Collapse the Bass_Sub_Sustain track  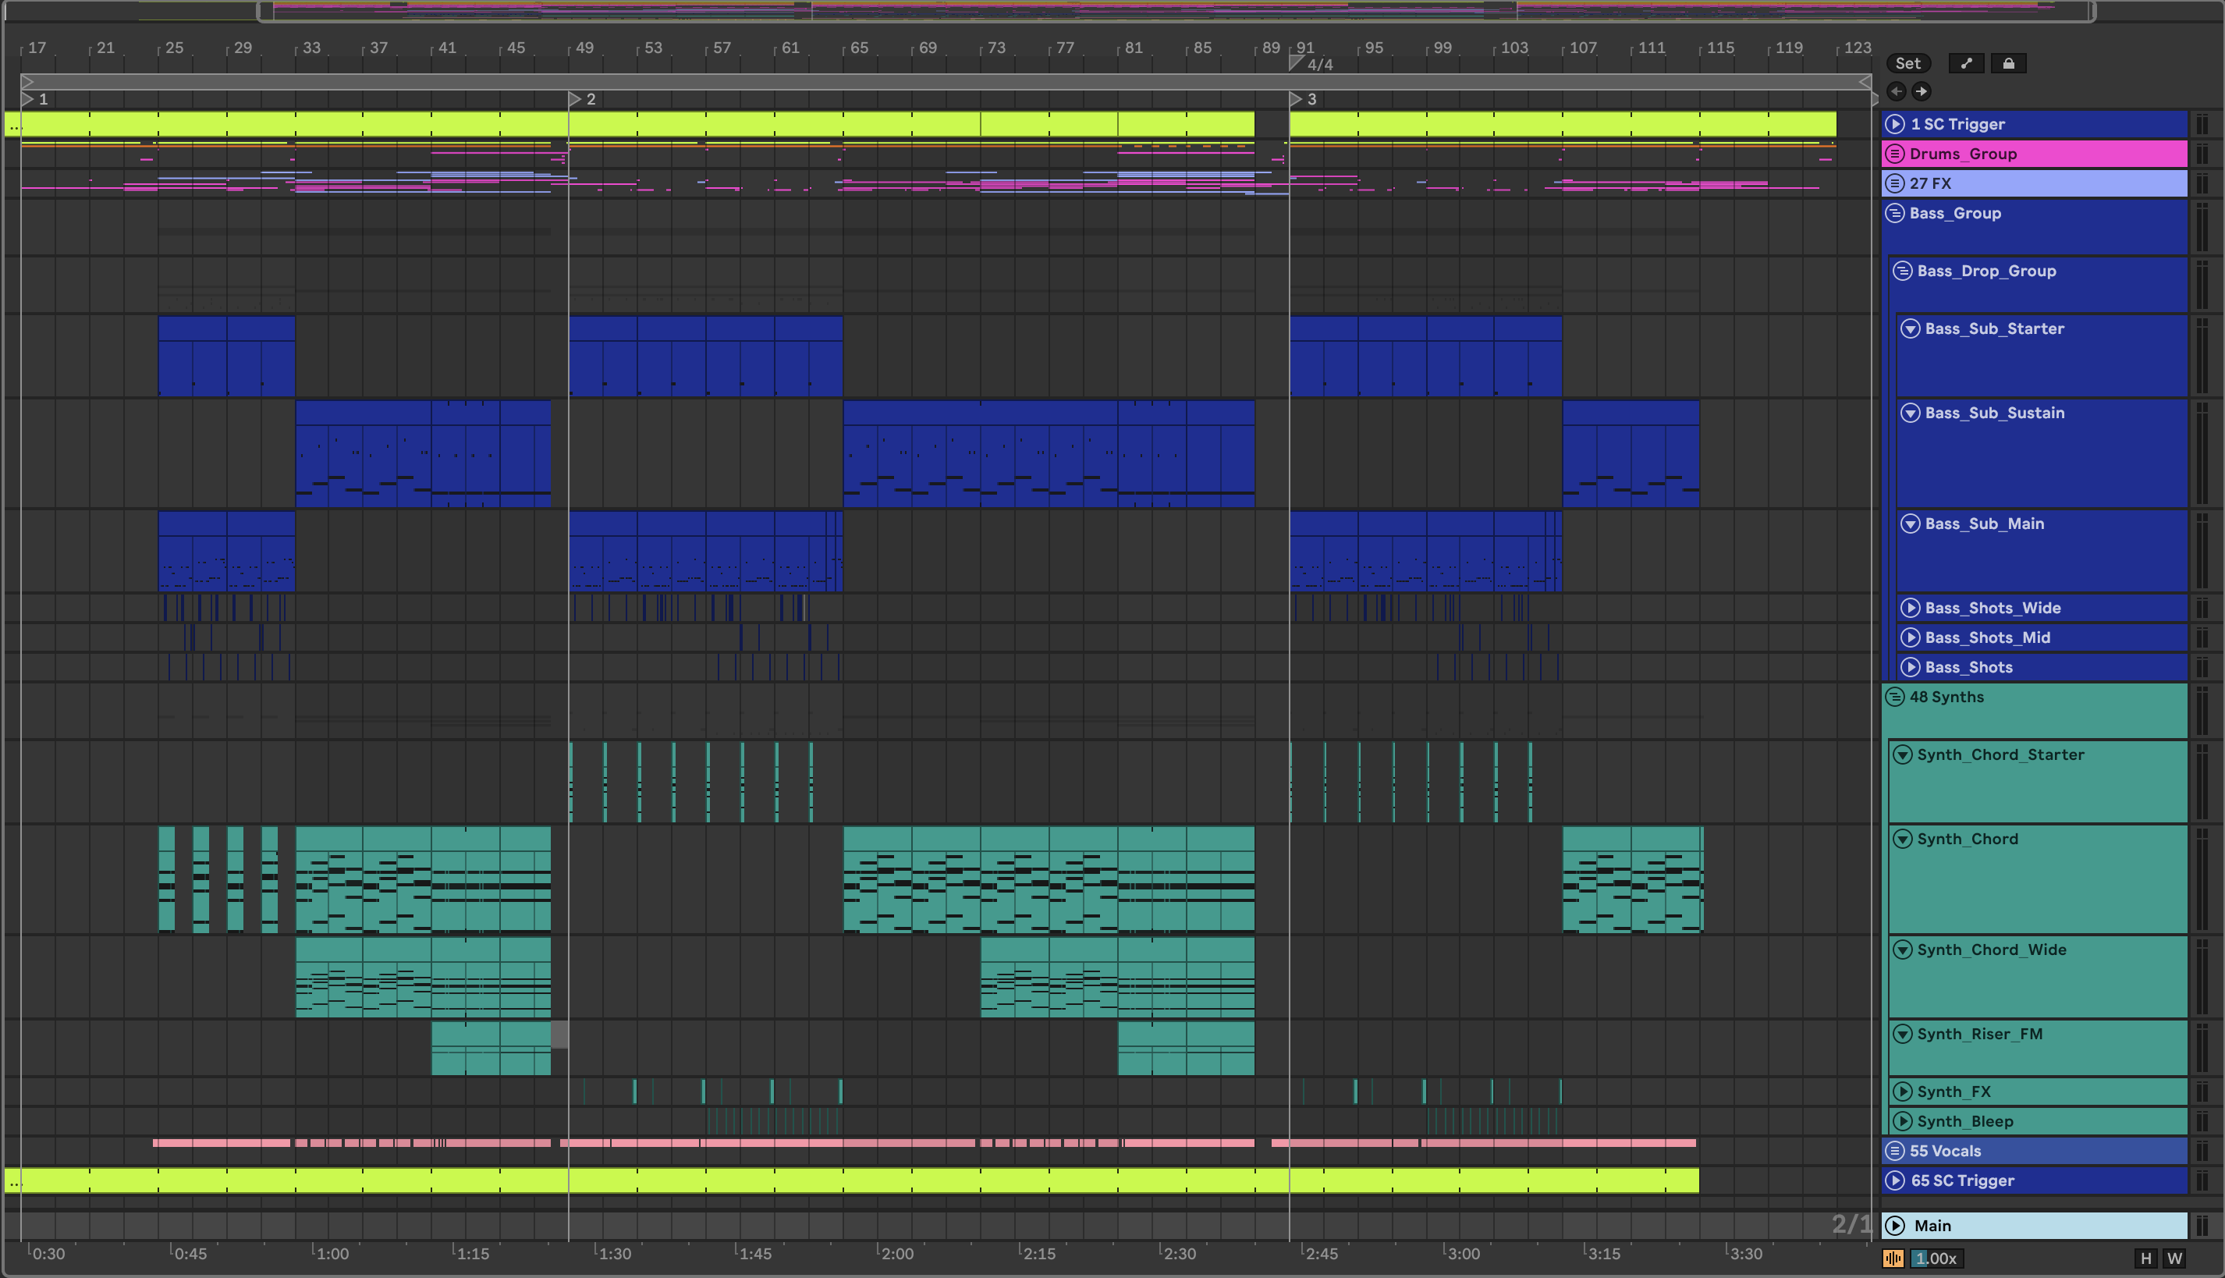[1910, 413]
